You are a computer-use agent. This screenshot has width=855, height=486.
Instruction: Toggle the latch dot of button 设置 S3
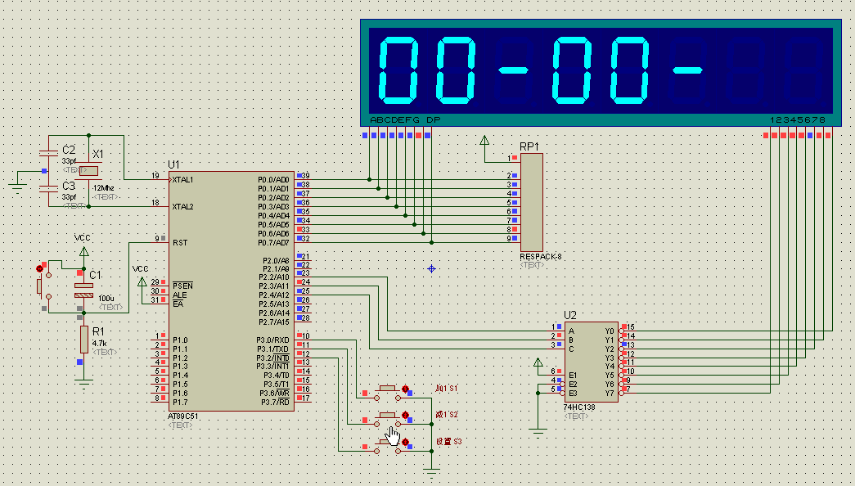point(405,442)
